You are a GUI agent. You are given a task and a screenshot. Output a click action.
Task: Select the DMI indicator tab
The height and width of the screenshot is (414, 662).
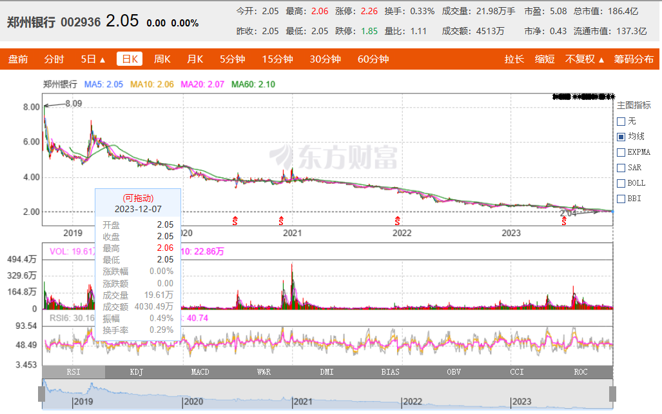(x=327, y=371)
